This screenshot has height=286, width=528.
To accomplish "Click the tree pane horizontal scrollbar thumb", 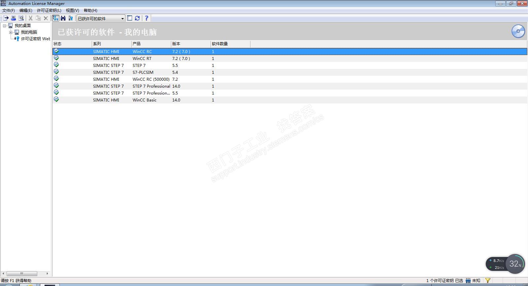I will [x=22, y=273].
